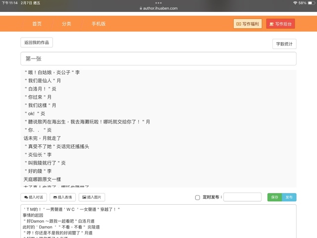317x238 pixels.
Task: Click the 插入对话 insert dialogue button
Action: [x=34, y=197]
